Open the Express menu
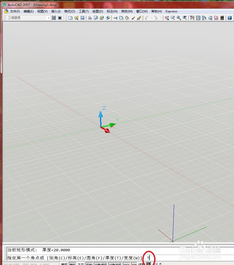This screenshot has height=265, width=234. coord(171,11)
